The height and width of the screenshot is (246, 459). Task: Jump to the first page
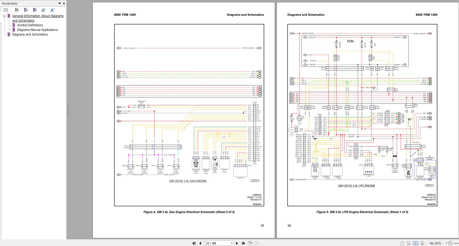click(194, 243)
